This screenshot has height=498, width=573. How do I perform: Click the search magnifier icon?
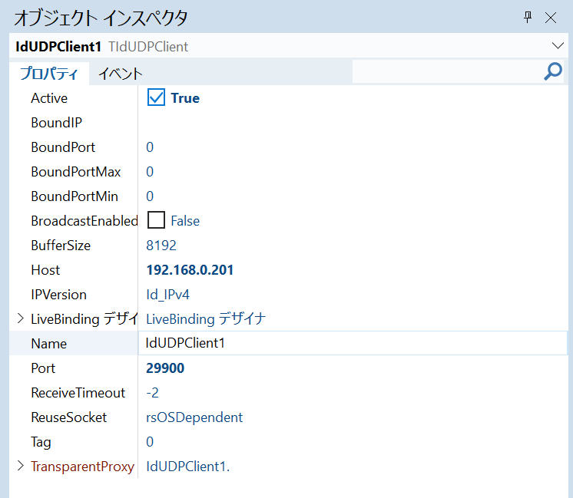[552, 72]
